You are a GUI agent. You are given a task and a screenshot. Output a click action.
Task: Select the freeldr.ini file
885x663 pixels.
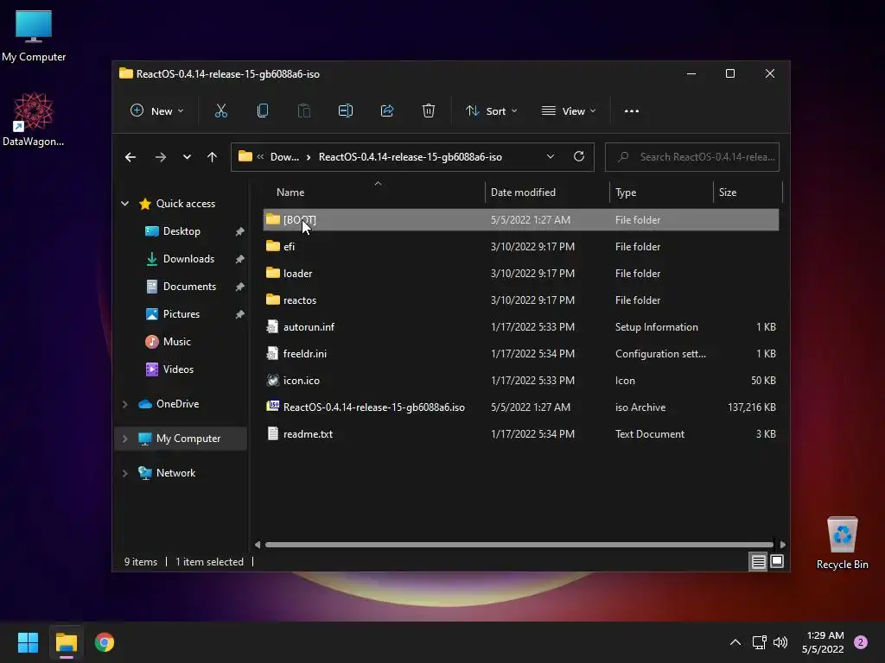click(521, 353)
